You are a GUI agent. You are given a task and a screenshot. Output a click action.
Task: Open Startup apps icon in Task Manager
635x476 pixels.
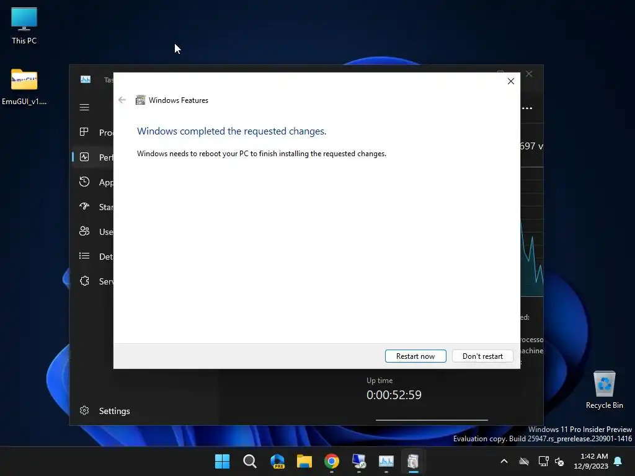click(x=84, y=206)
